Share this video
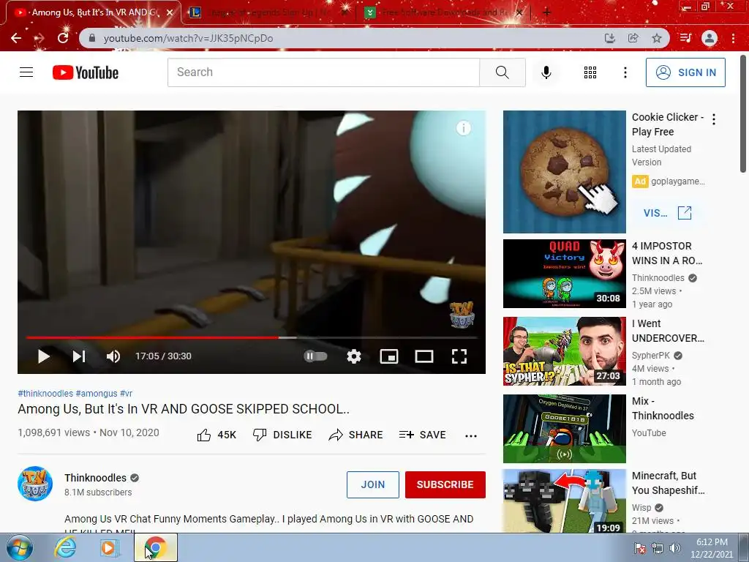Screen dimensions: 749x562 coord(356,435)
